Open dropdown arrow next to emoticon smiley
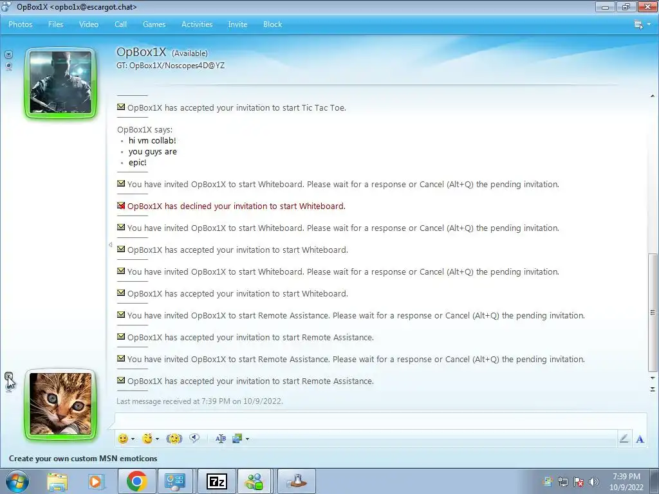This screenshot has width=659, height=494. [x=133, y=439]
